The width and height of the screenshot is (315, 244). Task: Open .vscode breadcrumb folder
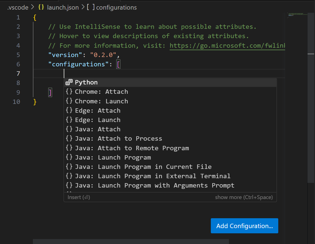pyautogui.click(x=18, y=7)
